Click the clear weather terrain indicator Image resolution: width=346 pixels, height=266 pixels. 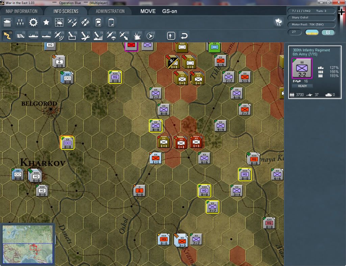[x=312, y=32]
